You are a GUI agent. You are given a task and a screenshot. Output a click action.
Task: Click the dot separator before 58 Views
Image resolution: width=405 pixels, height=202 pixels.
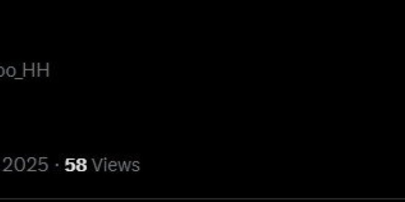tap(56, 166)
